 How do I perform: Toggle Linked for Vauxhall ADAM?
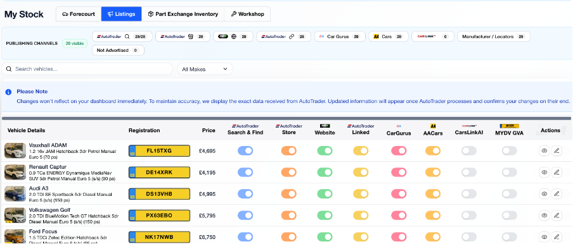pyautogui.click(x=361, y=151)
